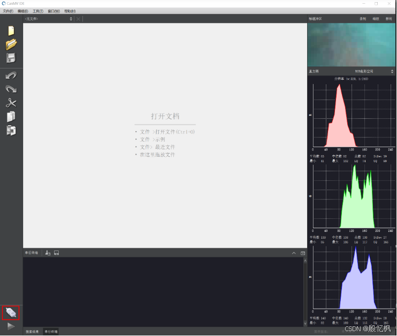
Task: Copy the selection with the two-pages icon
Action: pos(11,117)
